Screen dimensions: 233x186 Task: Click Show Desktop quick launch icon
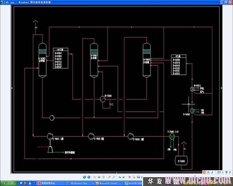21,183
